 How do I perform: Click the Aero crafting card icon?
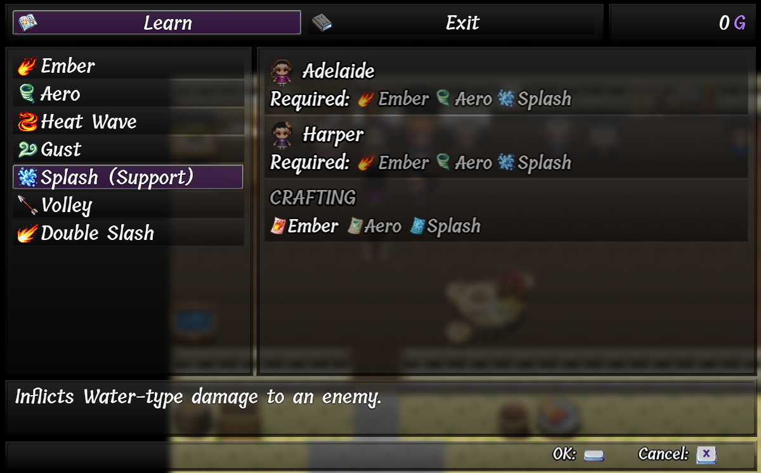coord(354,226)
